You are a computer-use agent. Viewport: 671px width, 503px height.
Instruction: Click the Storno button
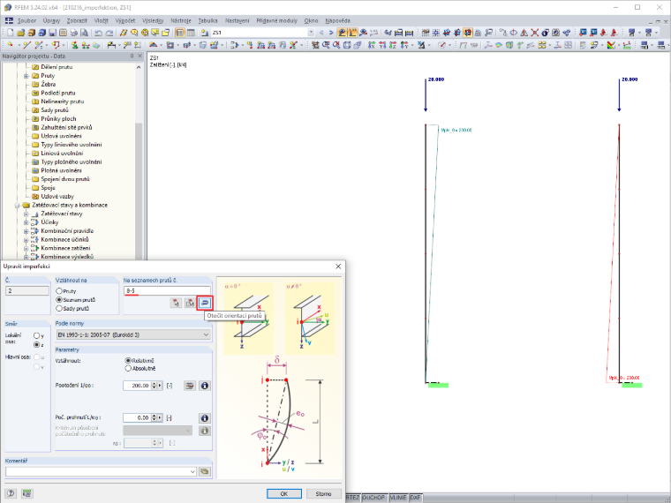tap(323, 493)
